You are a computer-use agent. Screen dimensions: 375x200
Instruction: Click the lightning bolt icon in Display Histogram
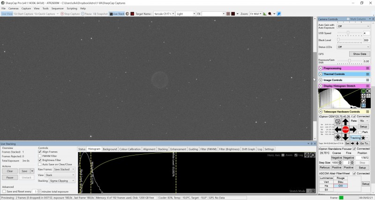point(364,96)
